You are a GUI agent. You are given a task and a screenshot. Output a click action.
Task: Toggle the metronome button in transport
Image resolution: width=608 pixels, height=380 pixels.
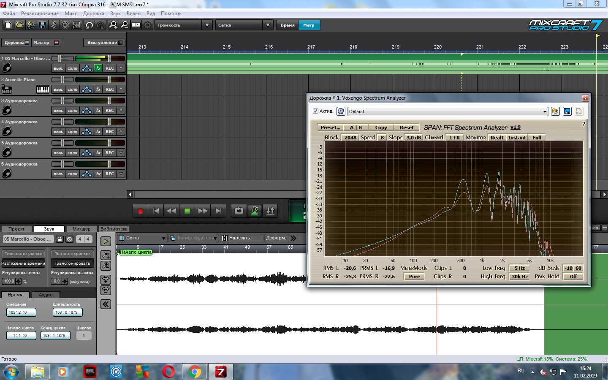(255, 211)
